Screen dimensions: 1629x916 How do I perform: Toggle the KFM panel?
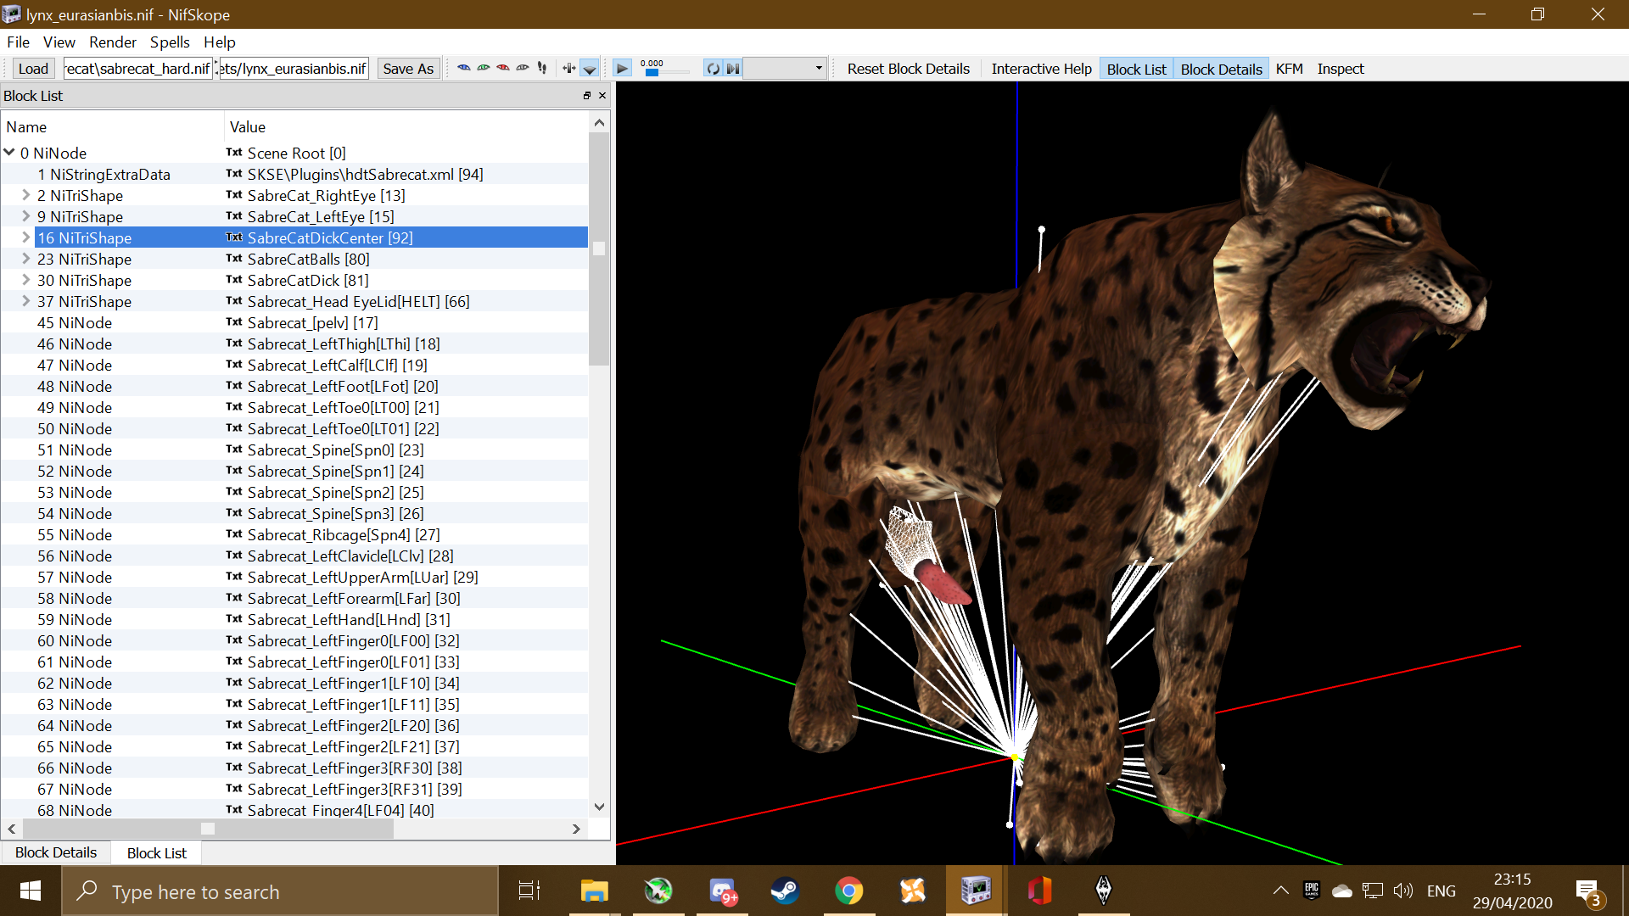tap(1290, 69)
